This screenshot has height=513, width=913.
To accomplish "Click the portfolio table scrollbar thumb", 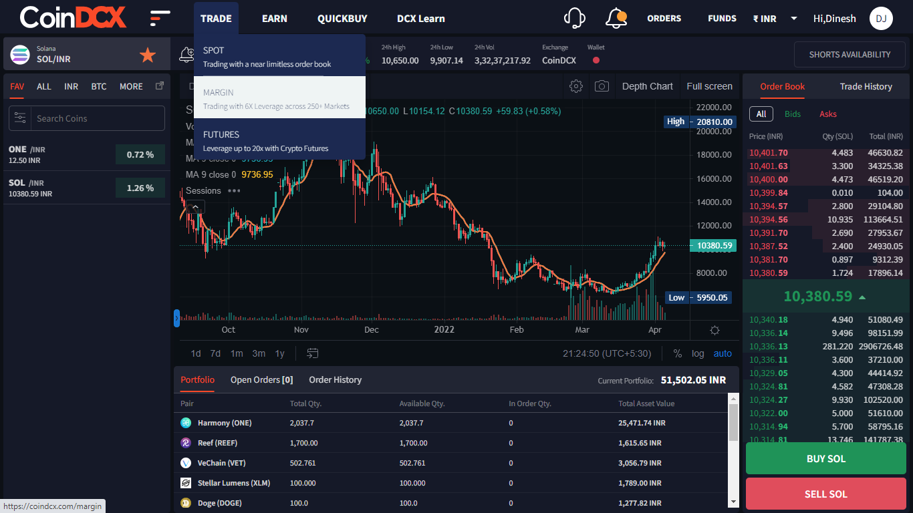I will point(733,422).
